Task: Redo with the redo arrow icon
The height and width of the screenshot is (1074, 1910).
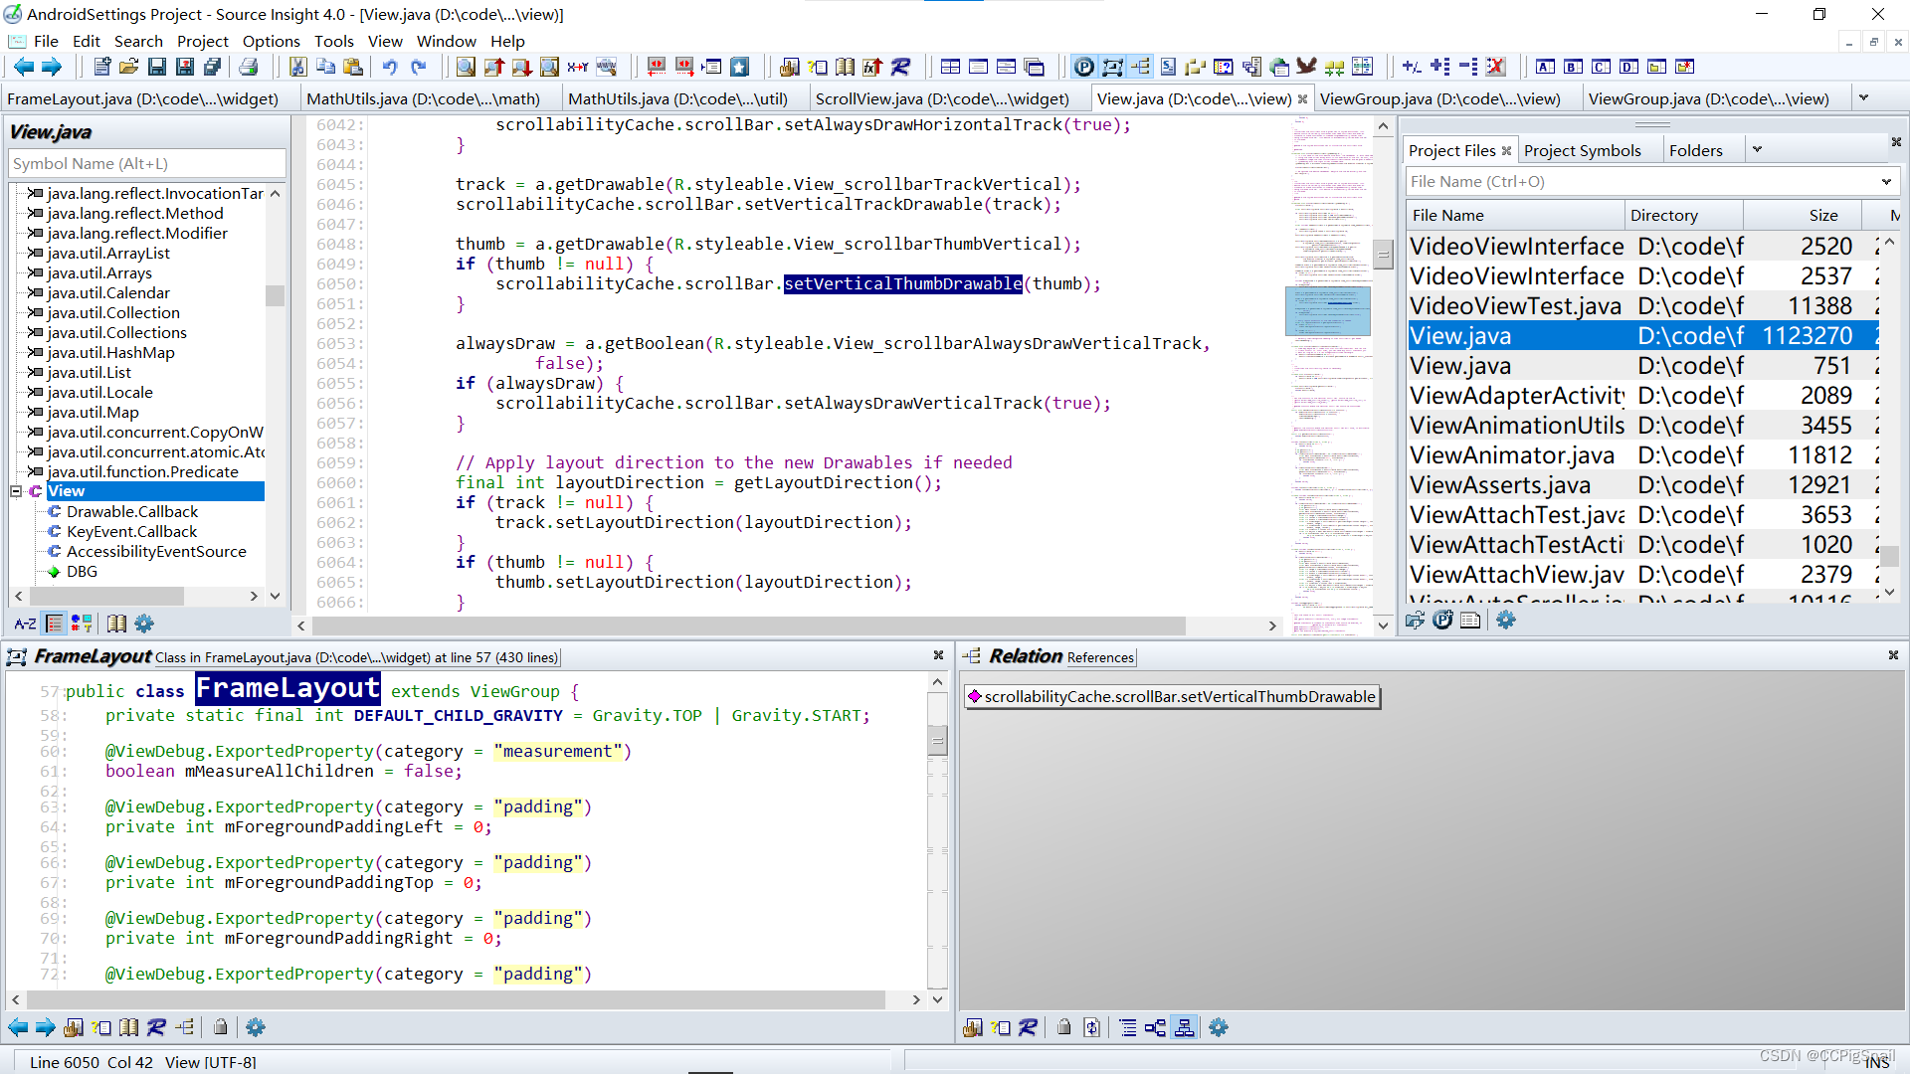Action: [x=419, y=67]
